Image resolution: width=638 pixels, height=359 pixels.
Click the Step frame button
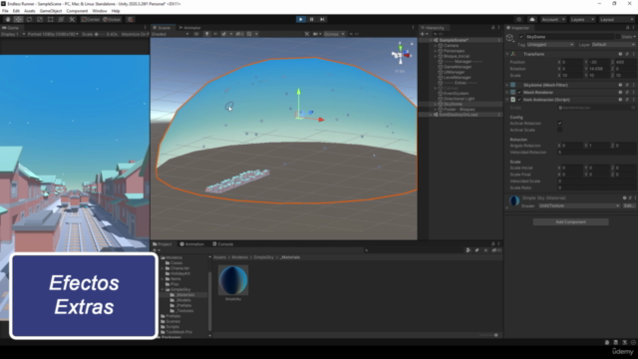322,19
